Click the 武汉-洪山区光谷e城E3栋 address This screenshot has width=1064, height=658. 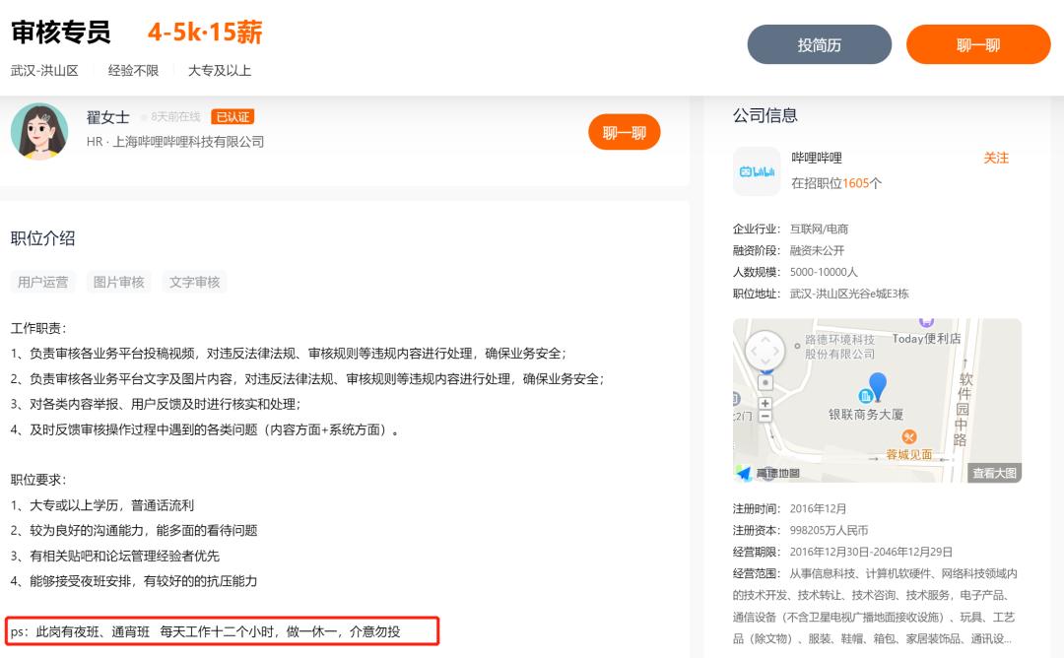pyautogui.click(x=849, y=294)
